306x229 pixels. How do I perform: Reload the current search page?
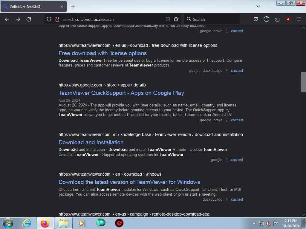tap(29, 19)
